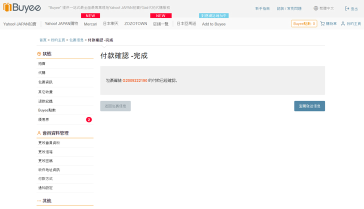Open the shopping cart icon
The width and height of the screenshot is (364, 209).
[322, 23]
